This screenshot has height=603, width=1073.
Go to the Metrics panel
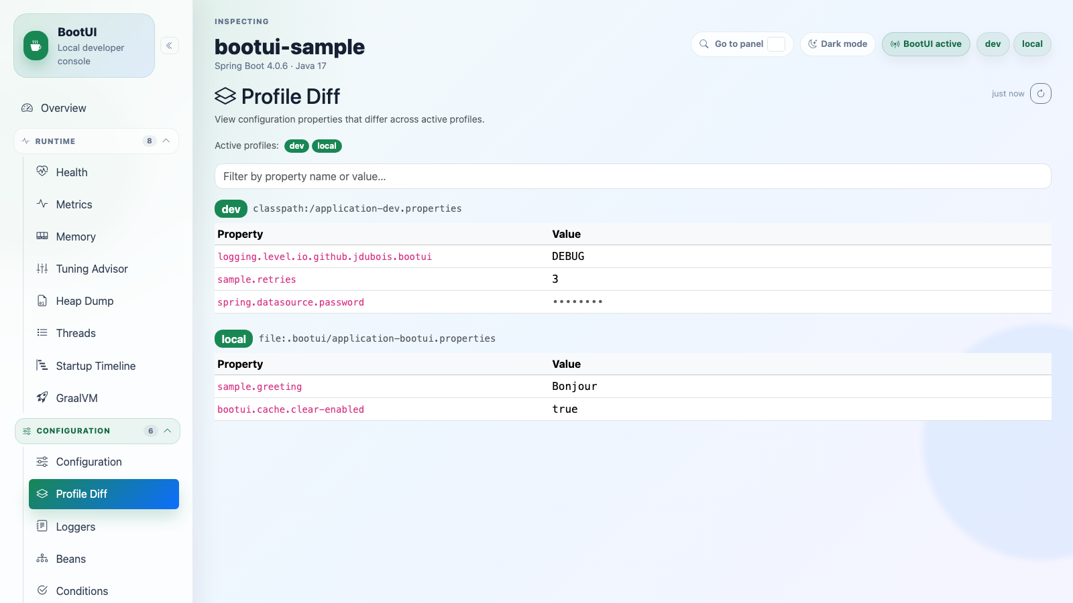104,204
